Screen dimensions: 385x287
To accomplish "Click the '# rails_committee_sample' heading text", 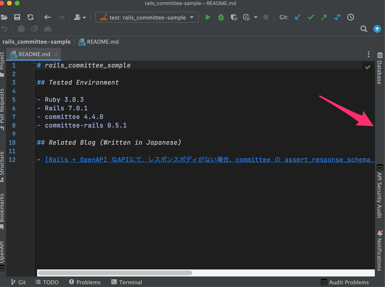I will pyautogui.click(x=84, y=65).
